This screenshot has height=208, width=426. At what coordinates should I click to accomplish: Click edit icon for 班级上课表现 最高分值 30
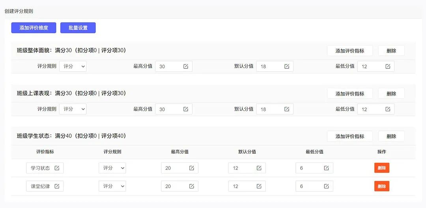click(185, 109)
